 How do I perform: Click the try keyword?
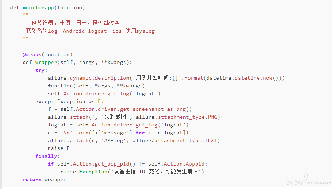coord(40,70)
